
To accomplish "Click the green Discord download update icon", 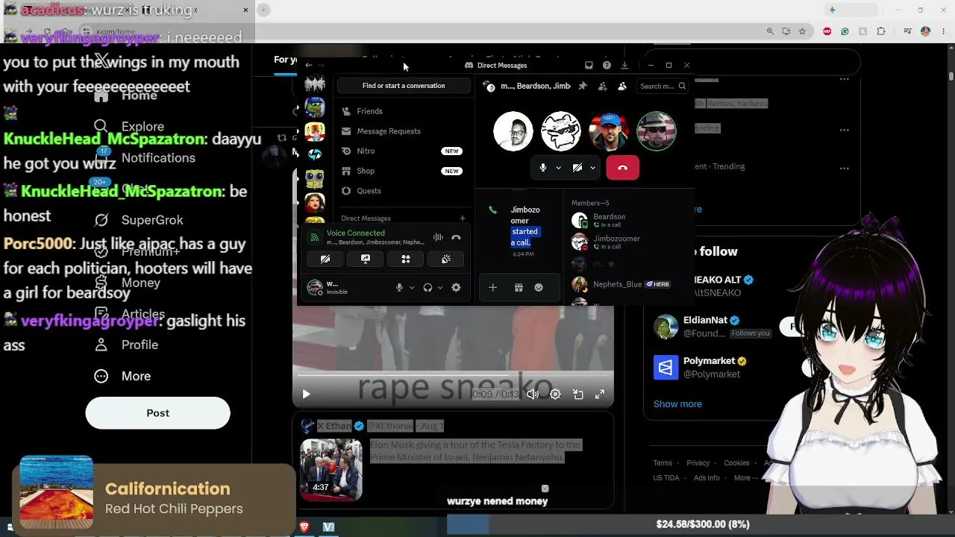I will (624, 66).
